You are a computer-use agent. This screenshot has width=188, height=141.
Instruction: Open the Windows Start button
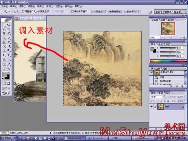pyautogui.click(x=9, y=138)
